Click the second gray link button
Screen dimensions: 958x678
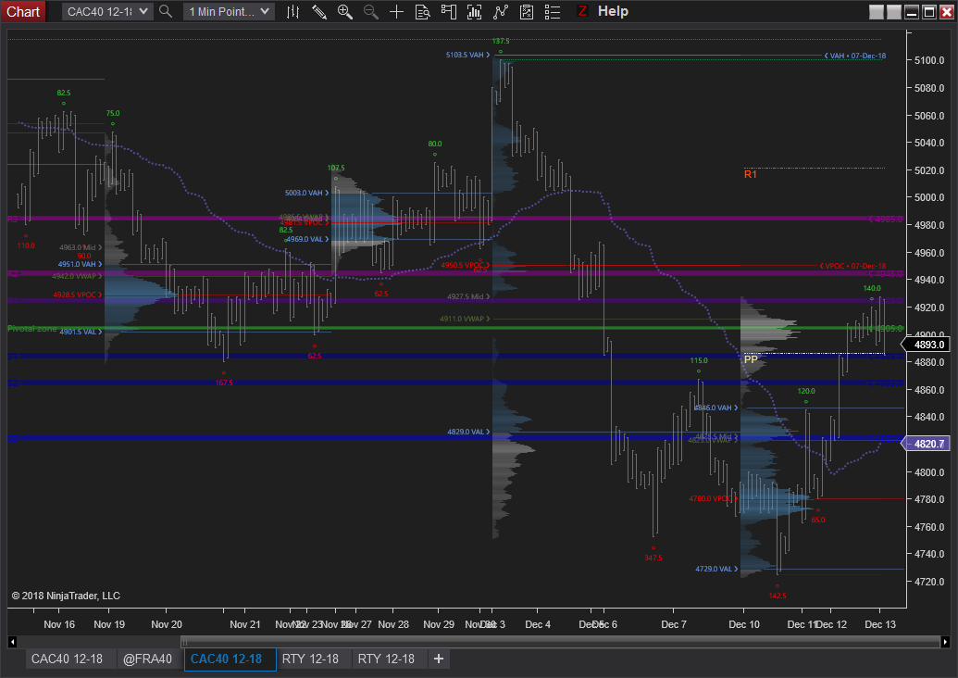pos(894,12)
